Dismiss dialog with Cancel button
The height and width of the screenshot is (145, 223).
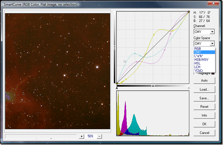pos(204,133)
